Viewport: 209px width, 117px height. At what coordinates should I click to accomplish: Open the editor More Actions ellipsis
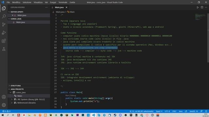click(206, 7)
